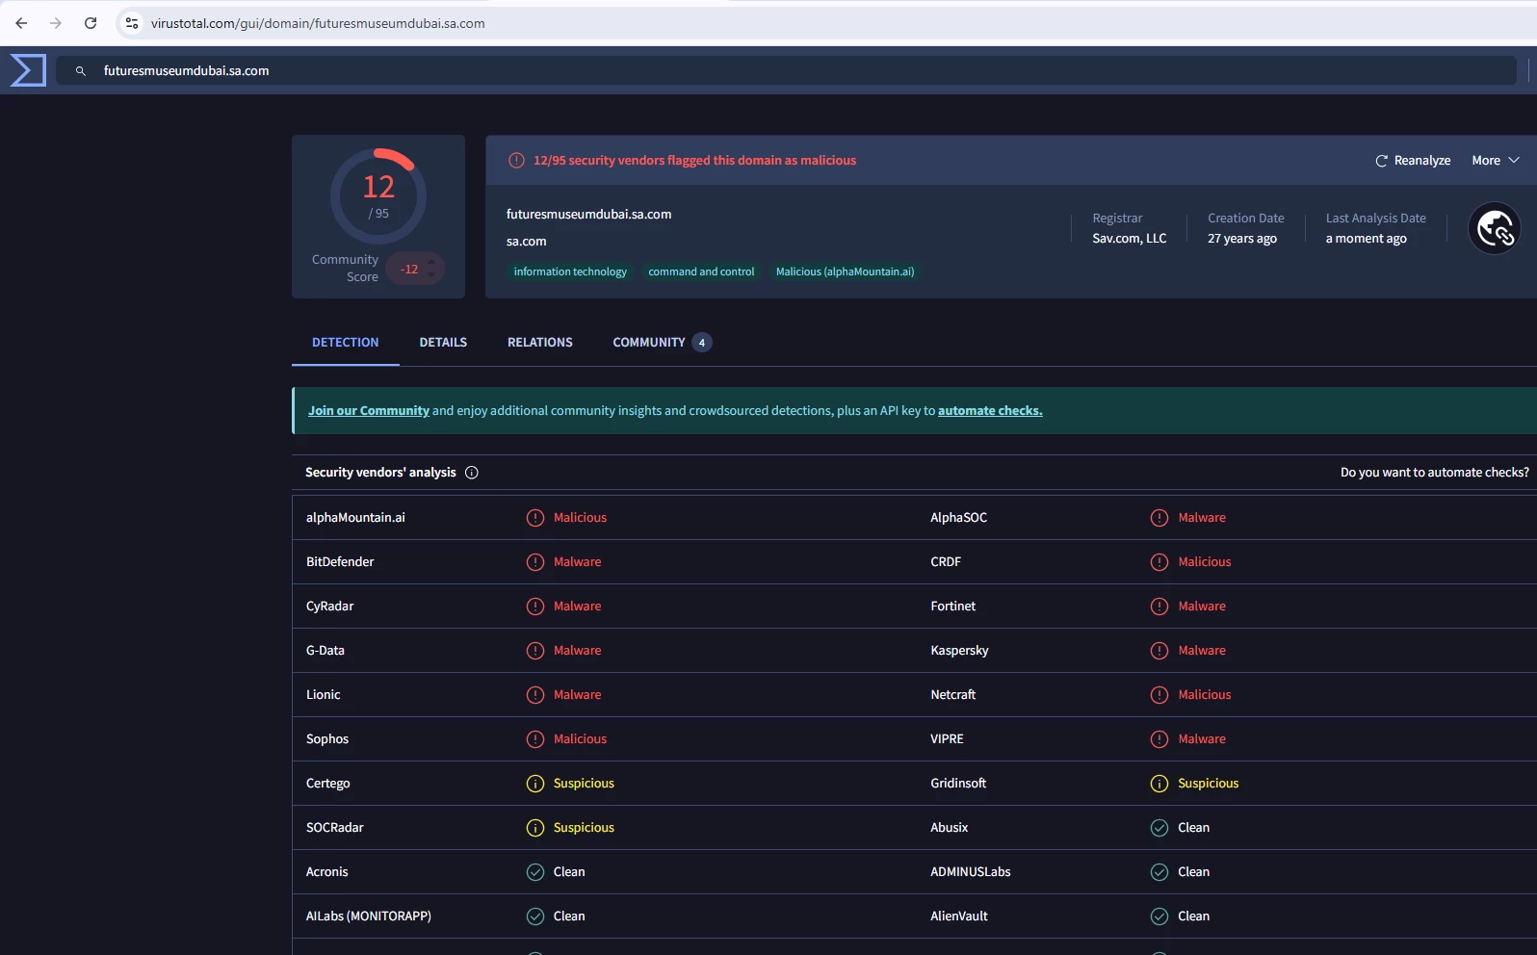Click the Certego suspicious info icon
1537x955 pixels.
535,784
